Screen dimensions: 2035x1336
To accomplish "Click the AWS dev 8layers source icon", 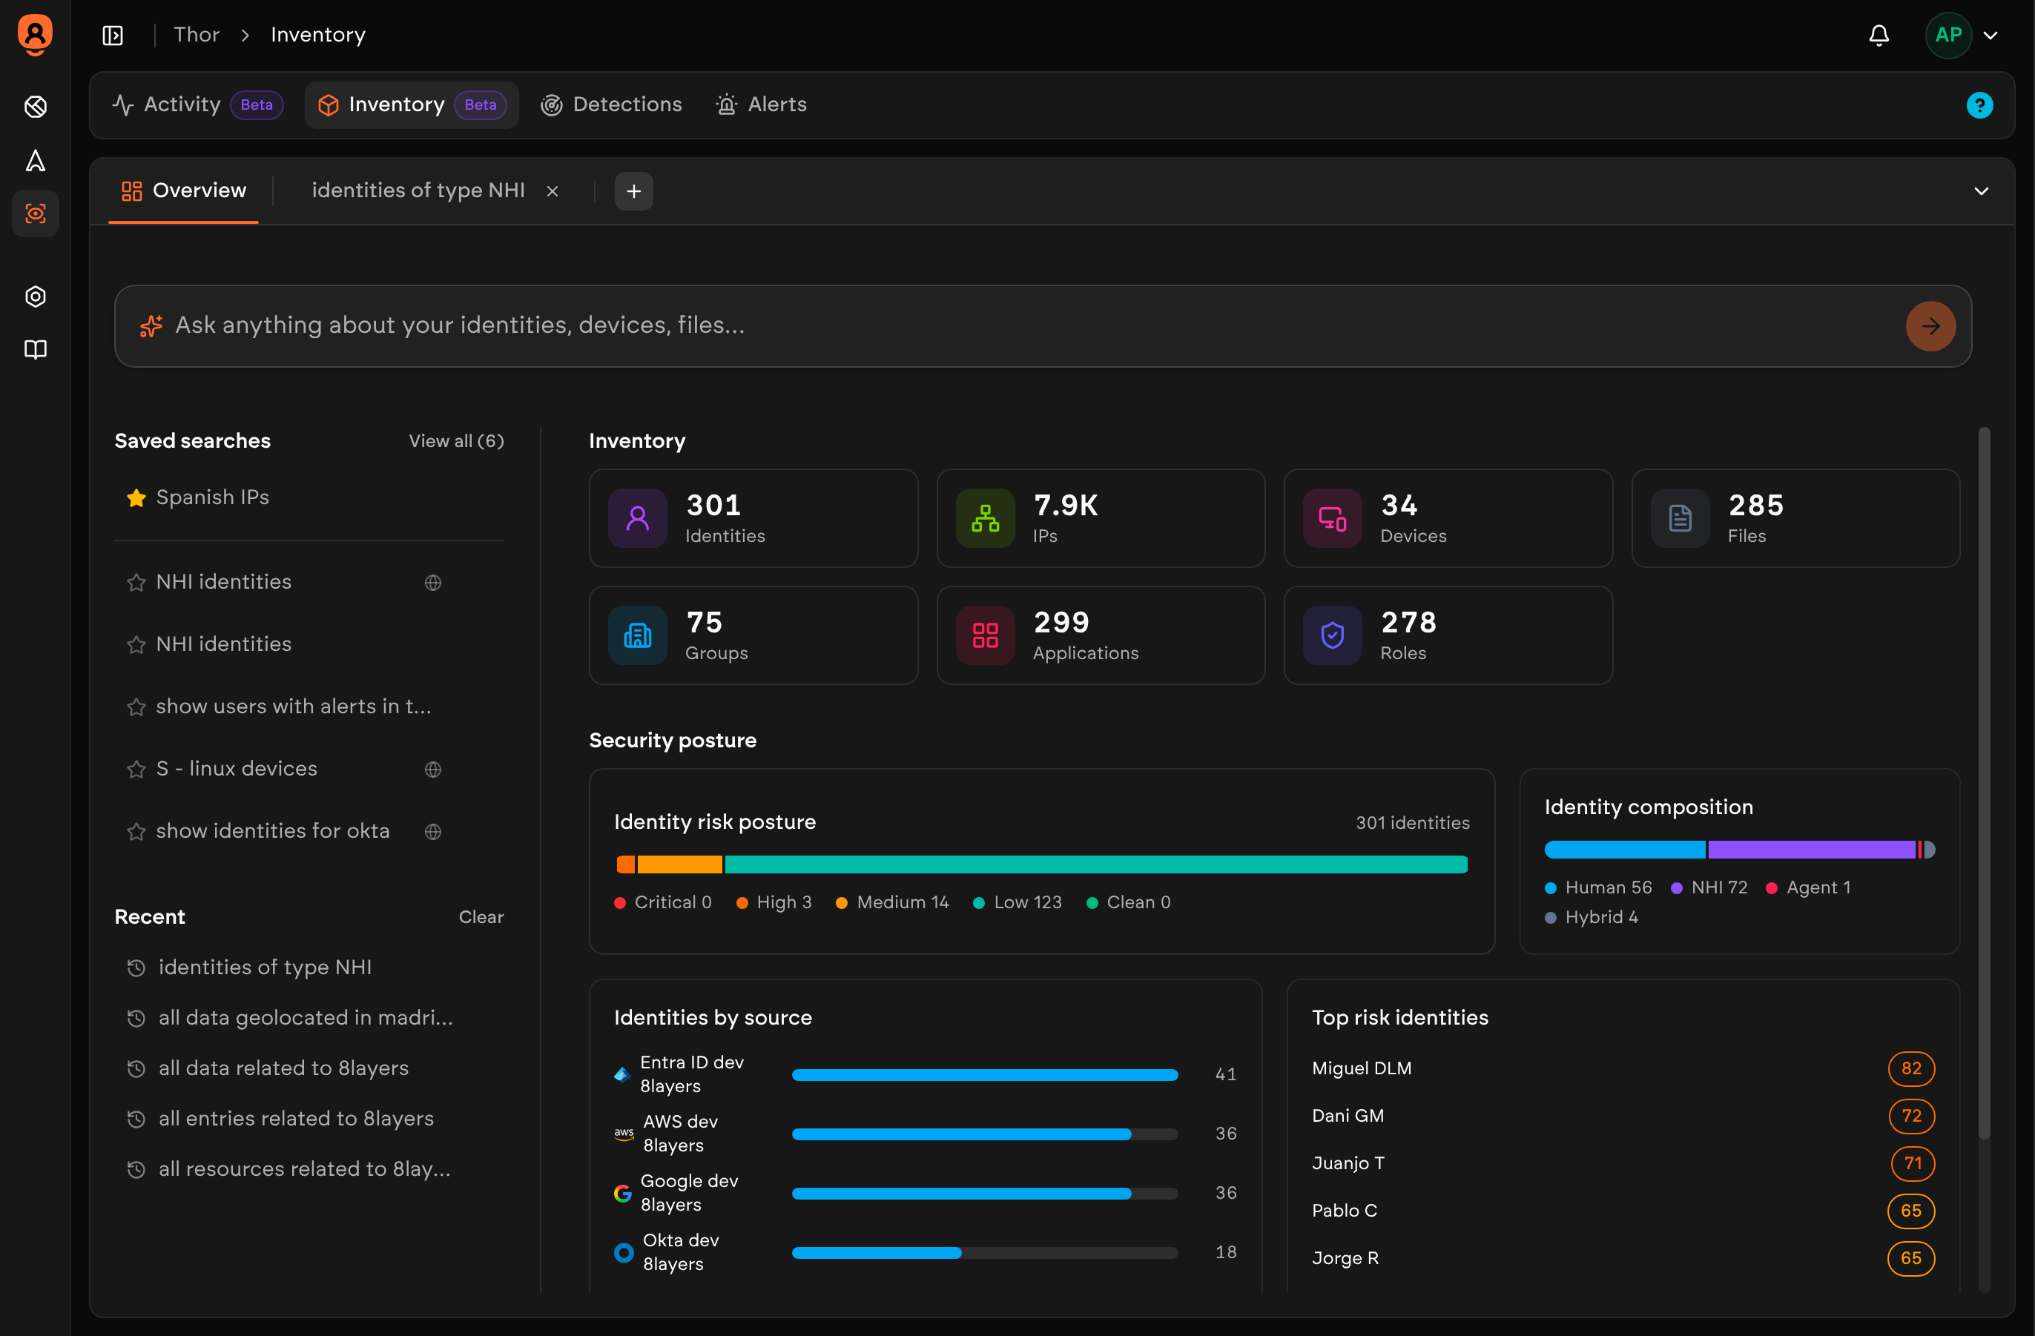I will pyautogui.click(x=624, y=1134).
